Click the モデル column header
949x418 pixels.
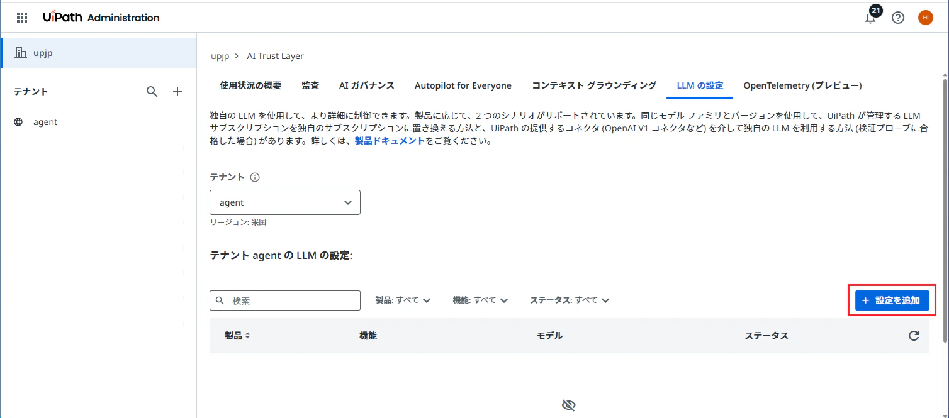(549, 336)
